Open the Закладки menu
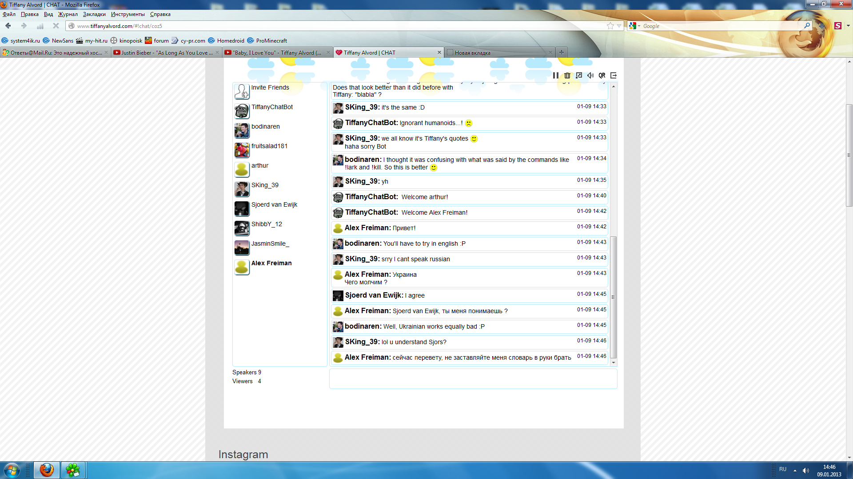Image resolution: width=853 pixels, height=479 pixels. pos(94,14)
